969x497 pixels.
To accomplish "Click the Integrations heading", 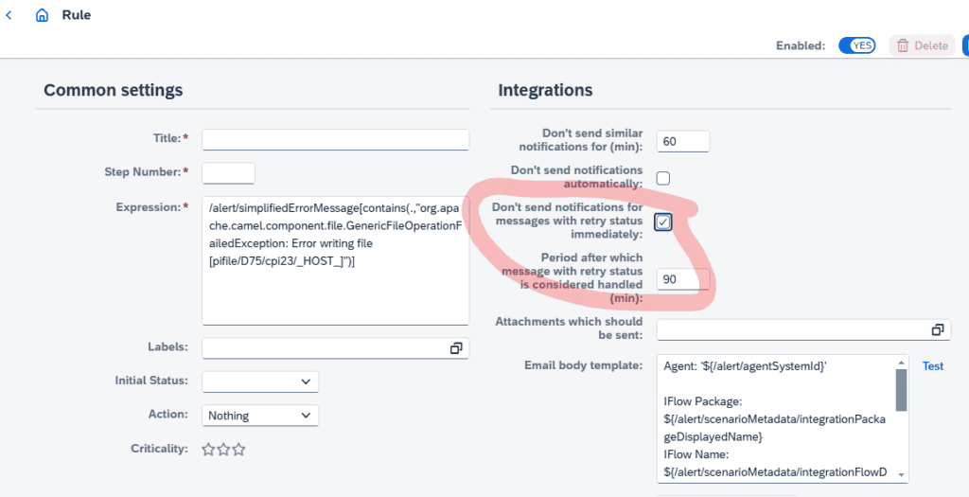I will coord(546,90).
